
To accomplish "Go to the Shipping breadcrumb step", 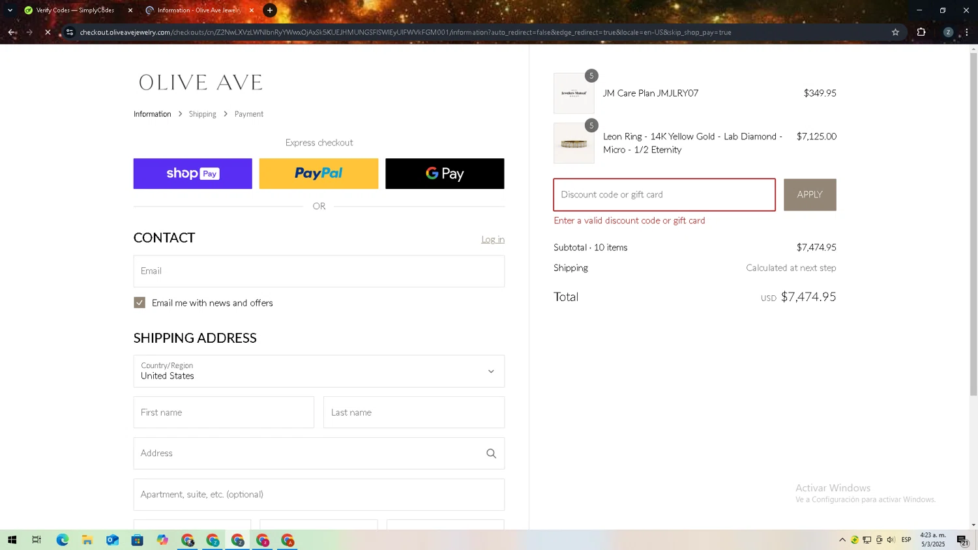I will coord(202,114).
